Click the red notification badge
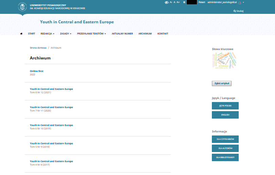This screenshot has height=175, width=275. pyautogui.click(x=240, y=3)
